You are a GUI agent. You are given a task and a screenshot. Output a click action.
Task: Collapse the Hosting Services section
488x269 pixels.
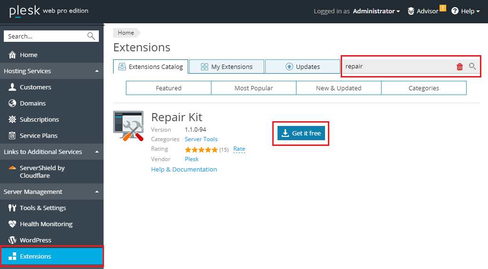coord(97,71)
